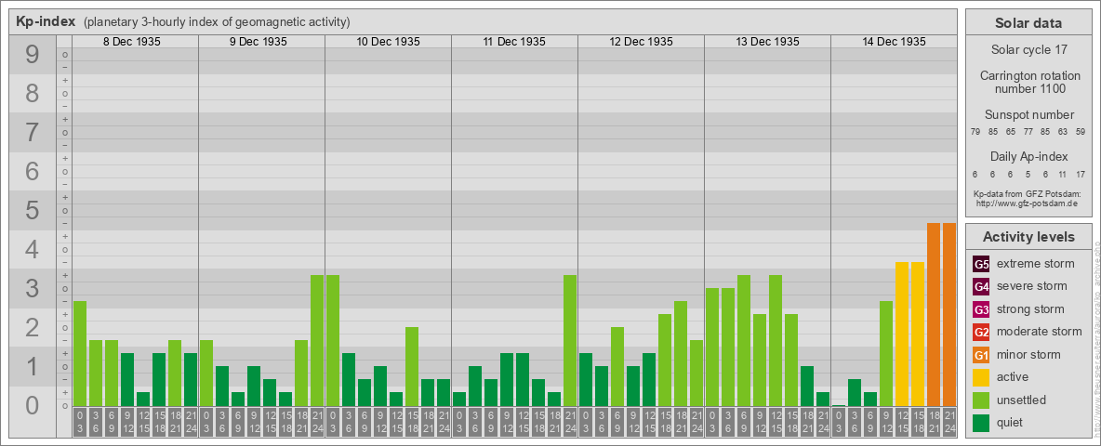Click the Solar cycle 17 text
This screenshot has height=446, width=1101.
(1028, 50)
